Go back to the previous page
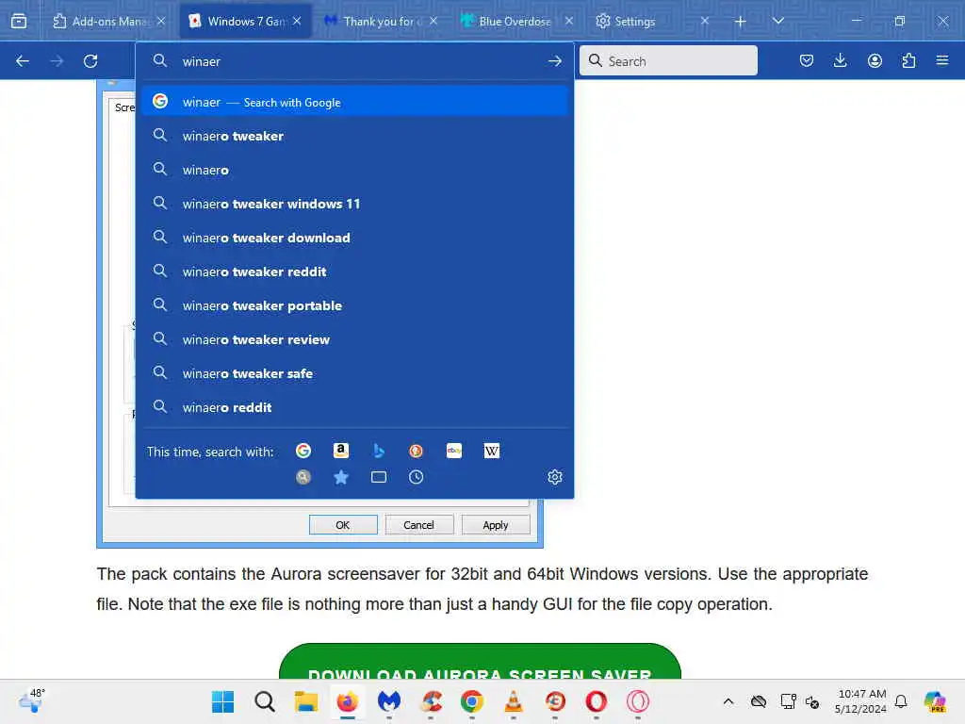The width and height of the screenshot is (965, 724). tap(23, 61)
